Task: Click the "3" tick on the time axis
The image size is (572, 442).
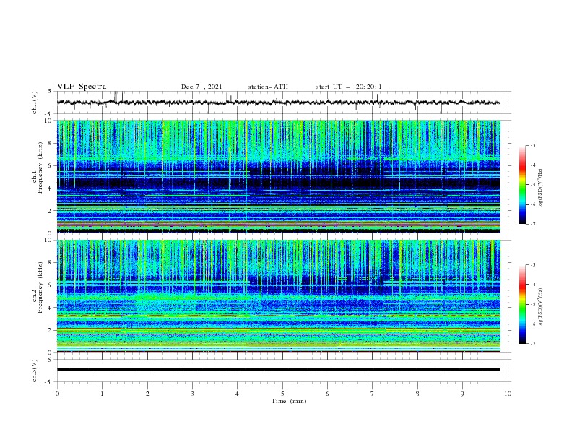Action: pyautogui.click(x=192, y=394)
